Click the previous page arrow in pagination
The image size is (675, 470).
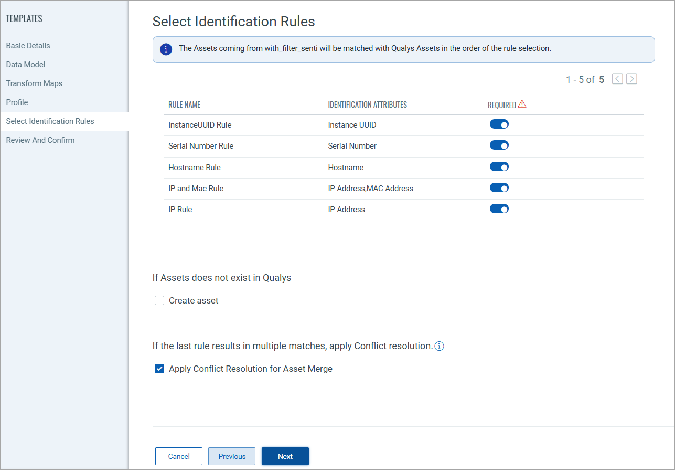pos(617,78)
